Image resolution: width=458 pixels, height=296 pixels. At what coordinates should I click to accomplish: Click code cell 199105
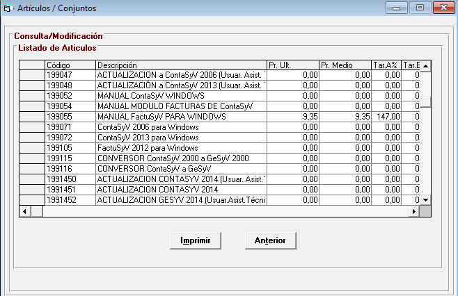[70, 148]
